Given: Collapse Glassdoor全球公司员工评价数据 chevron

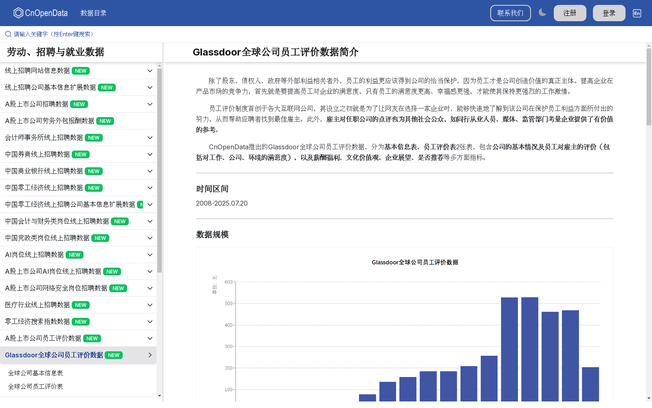Looking at the screenshot, I should pyautogui.click(x=150, y=355).
